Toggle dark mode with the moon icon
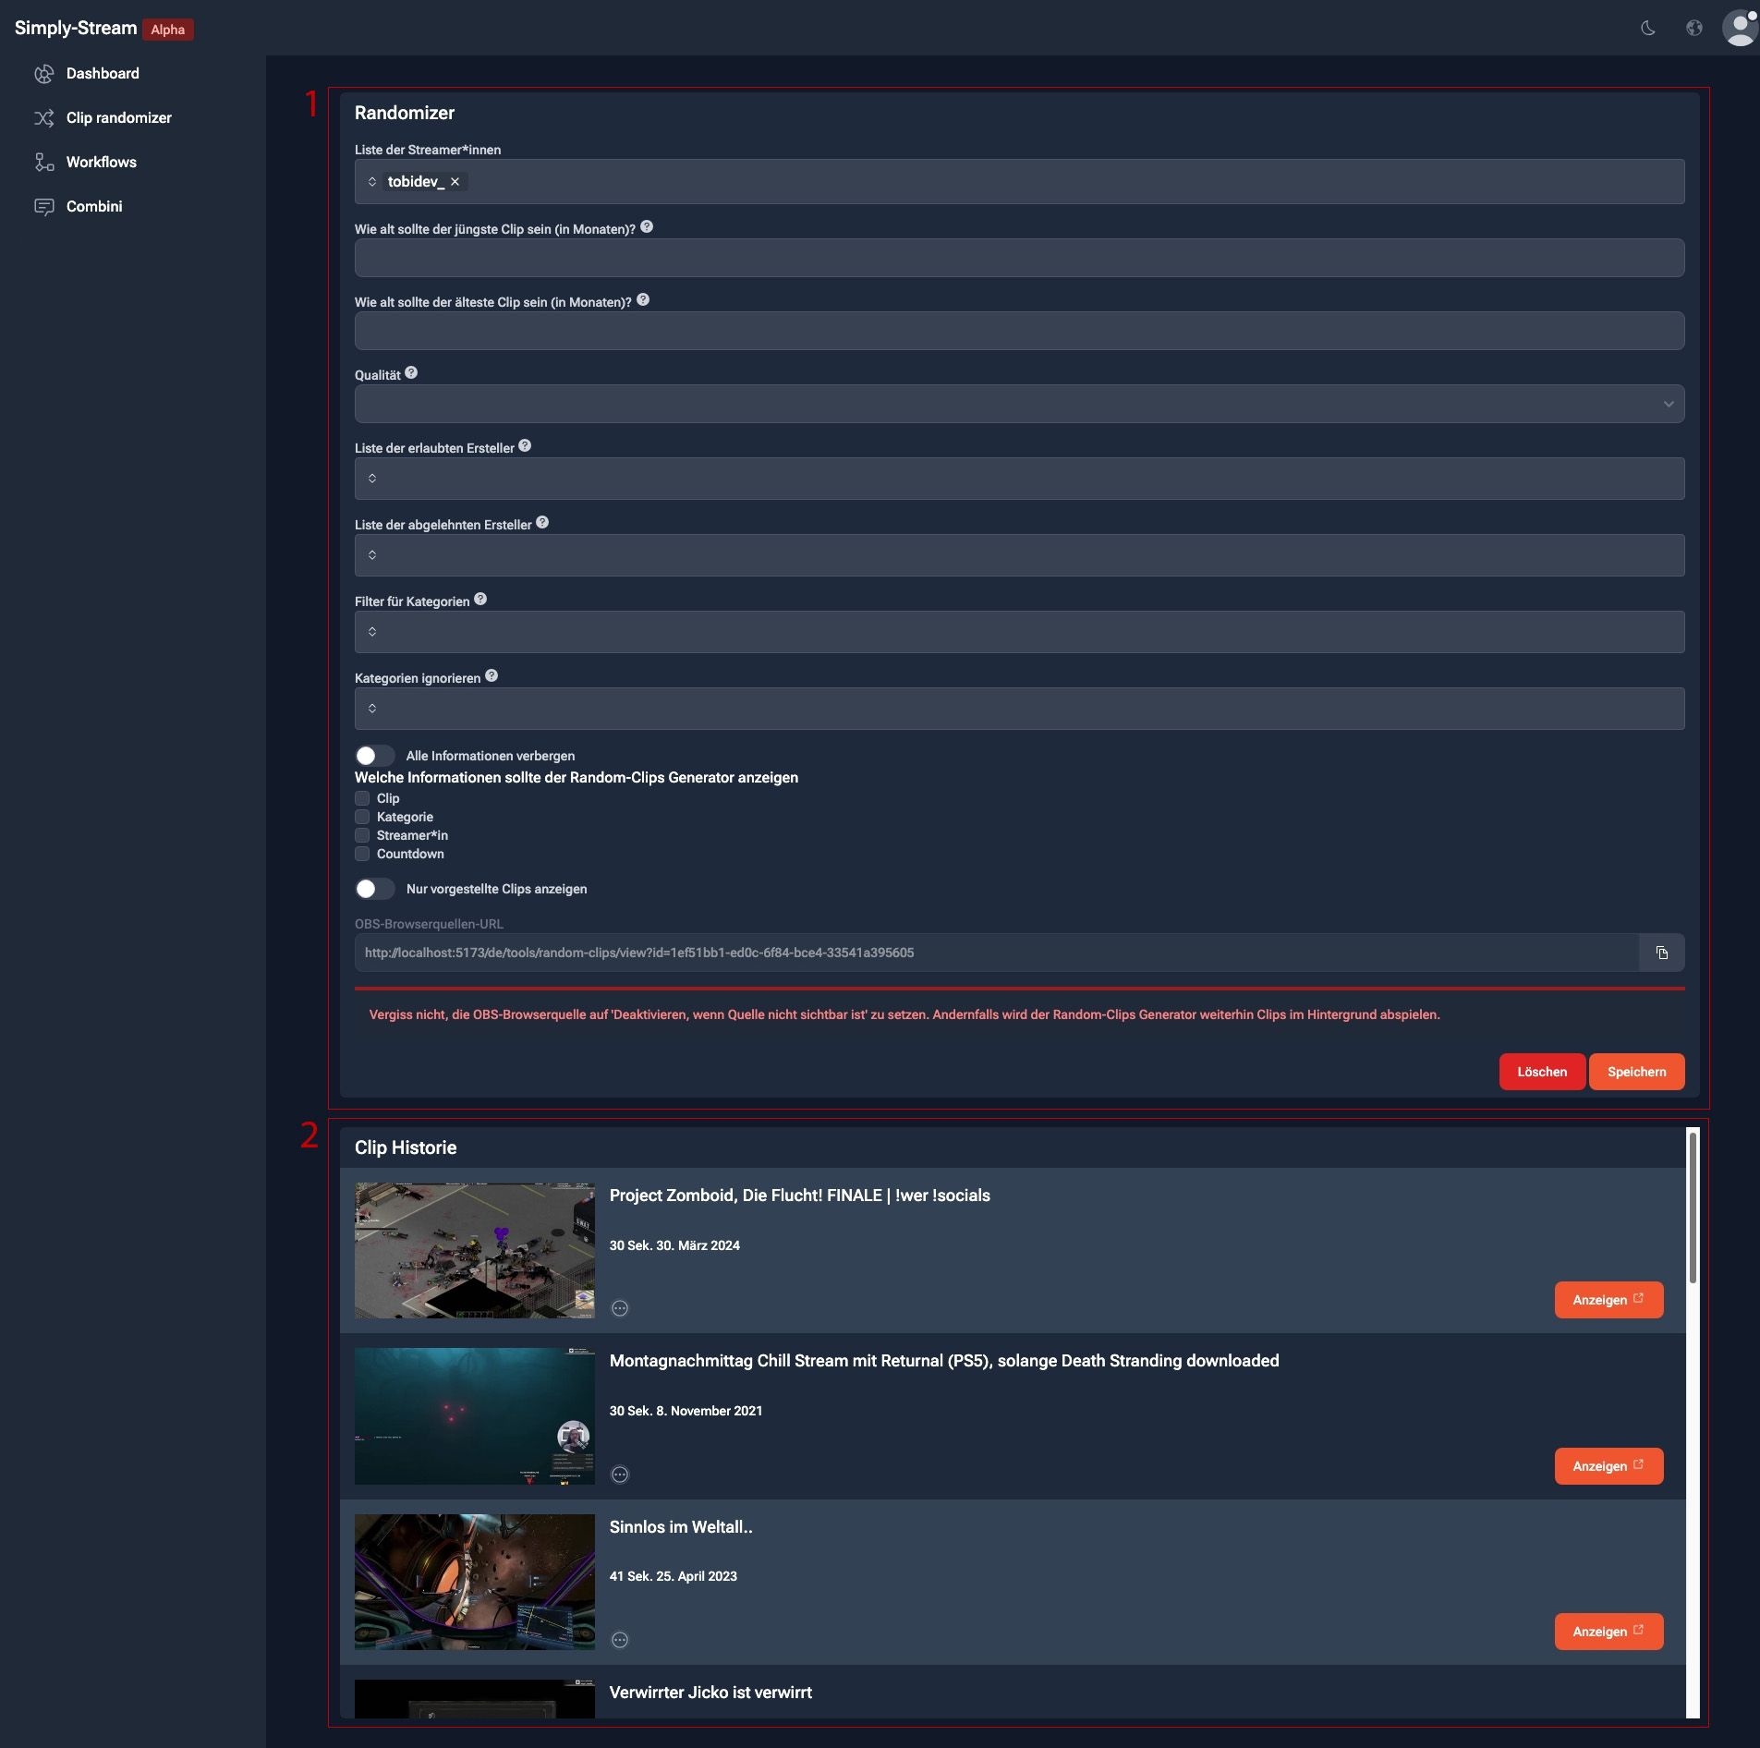This screenshot has height=1748, width=1760. (1648, 28)
